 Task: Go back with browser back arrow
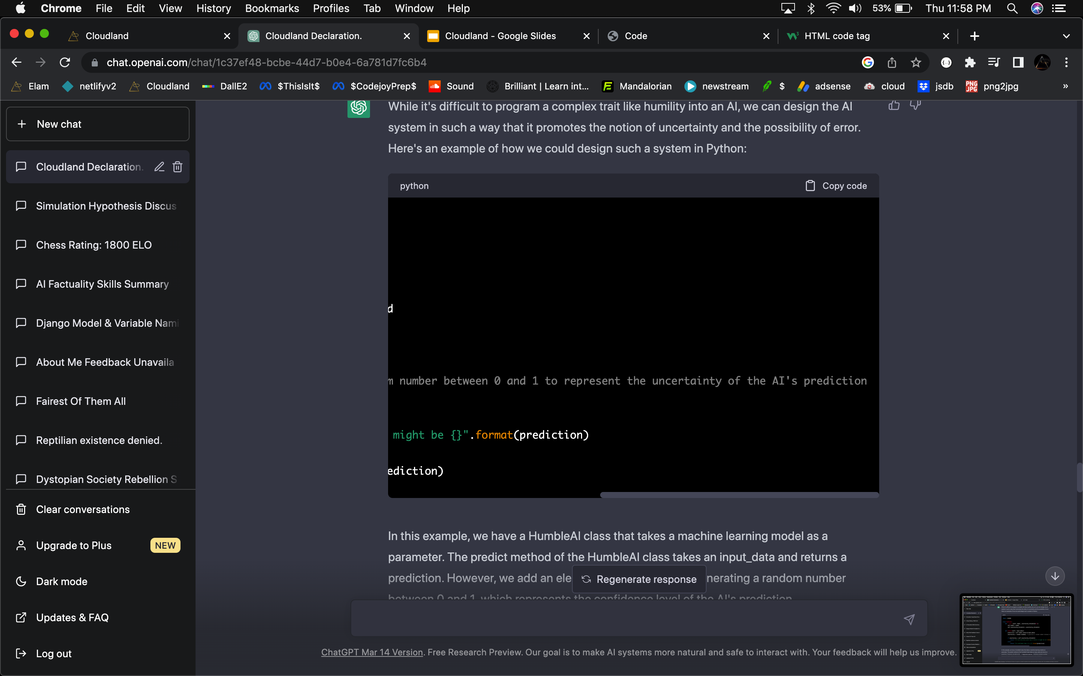click(x=17, y=62)
